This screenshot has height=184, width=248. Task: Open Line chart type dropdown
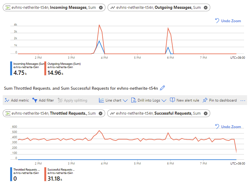[113, 100]
